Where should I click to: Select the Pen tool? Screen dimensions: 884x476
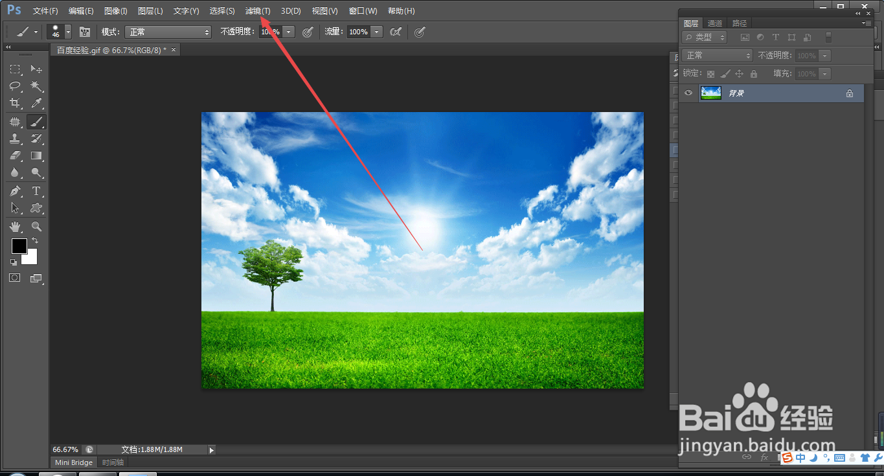pos(15,191)
